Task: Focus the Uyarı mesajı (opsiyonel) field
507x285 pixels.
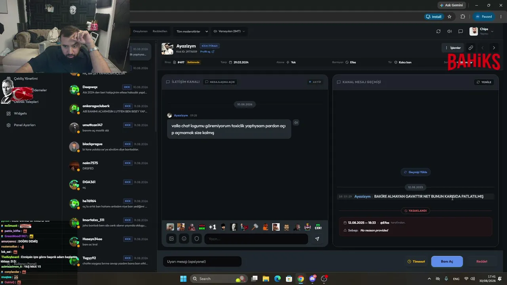Action: (202, 262)
